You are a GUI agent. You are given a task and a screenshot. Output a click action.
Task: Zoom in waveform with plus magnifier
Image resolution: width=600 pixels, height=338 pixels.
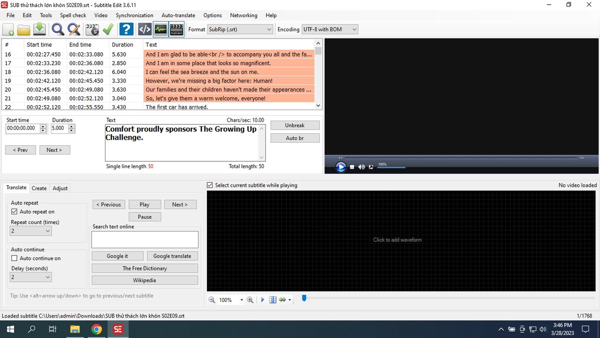click(250, 300)
